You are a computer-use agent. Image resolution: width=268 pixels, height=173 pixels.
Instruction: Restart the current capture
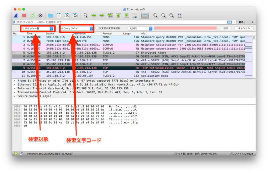click(32, 15)
